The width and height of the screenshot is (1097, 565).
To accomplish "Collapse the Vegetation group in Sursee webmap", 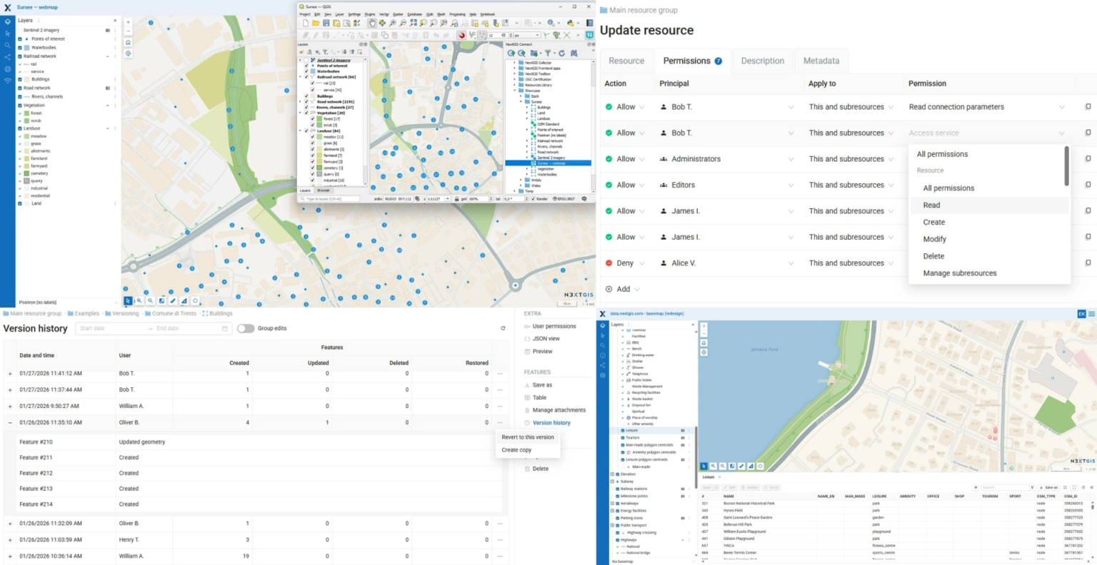I will (x=108, y=106).
